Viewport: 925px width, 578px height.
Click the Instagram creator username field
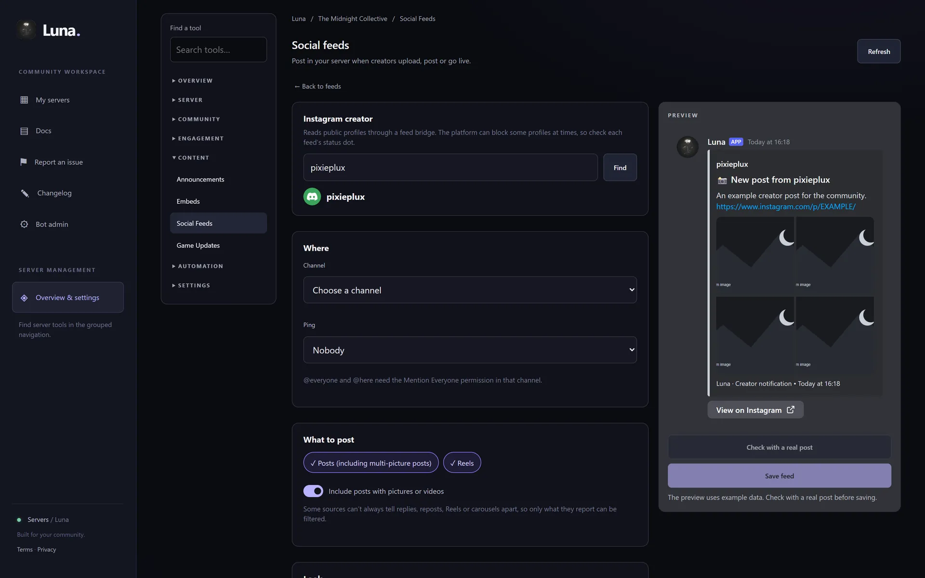coord(450,168)
